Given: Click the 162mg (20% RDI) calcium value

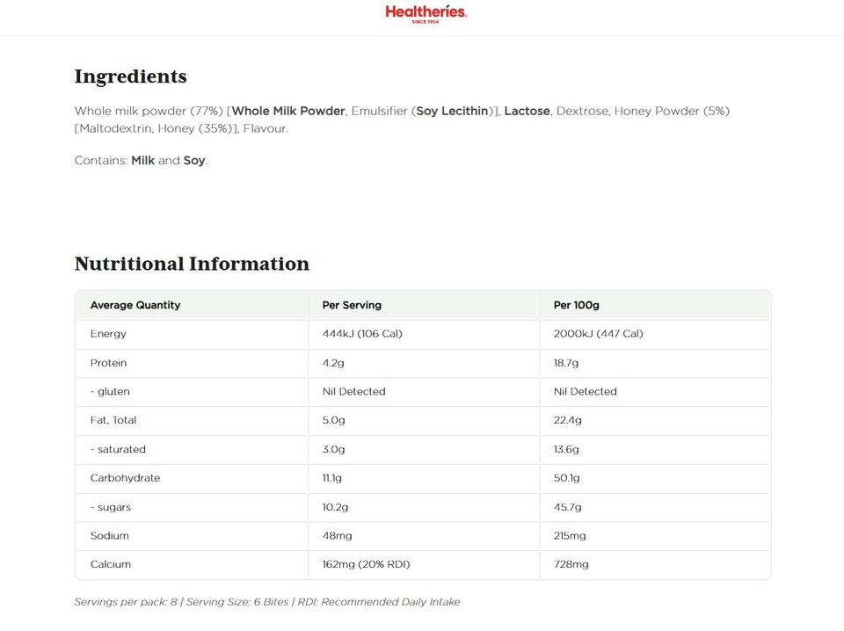Looking at the screenshot, I should pyautogui.click(x=366, y=564).
